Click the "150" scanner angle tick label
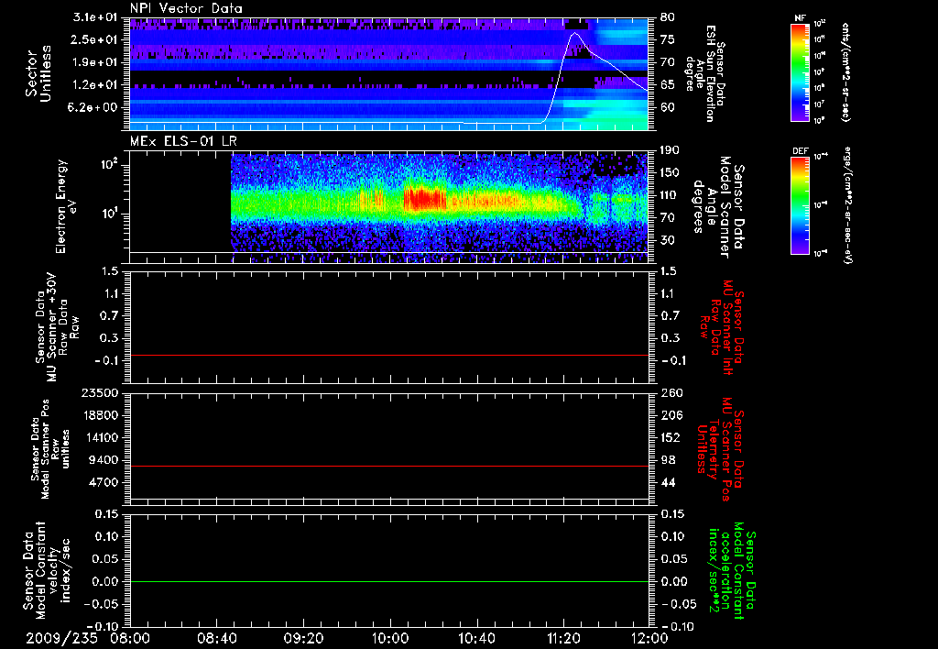This screenshot has width=938, height=649. [670, 173]
